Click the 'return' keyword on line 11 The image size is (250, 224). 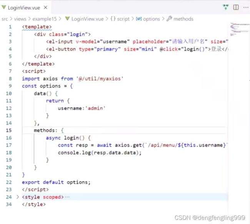[55, 101]
